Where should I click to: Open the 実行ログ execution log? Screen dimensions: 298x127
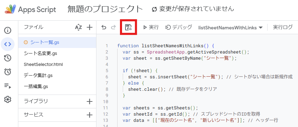pyautogui.click(x=282, y=28)
